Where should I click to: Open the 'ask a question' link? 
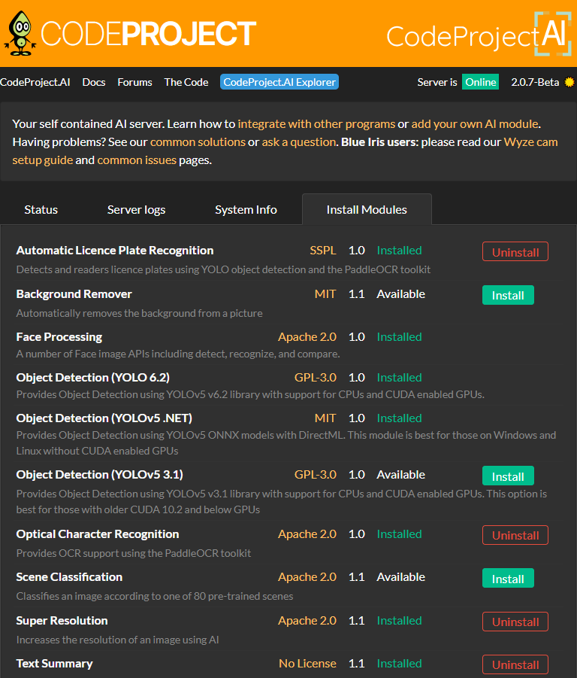(x=298, y=142)
